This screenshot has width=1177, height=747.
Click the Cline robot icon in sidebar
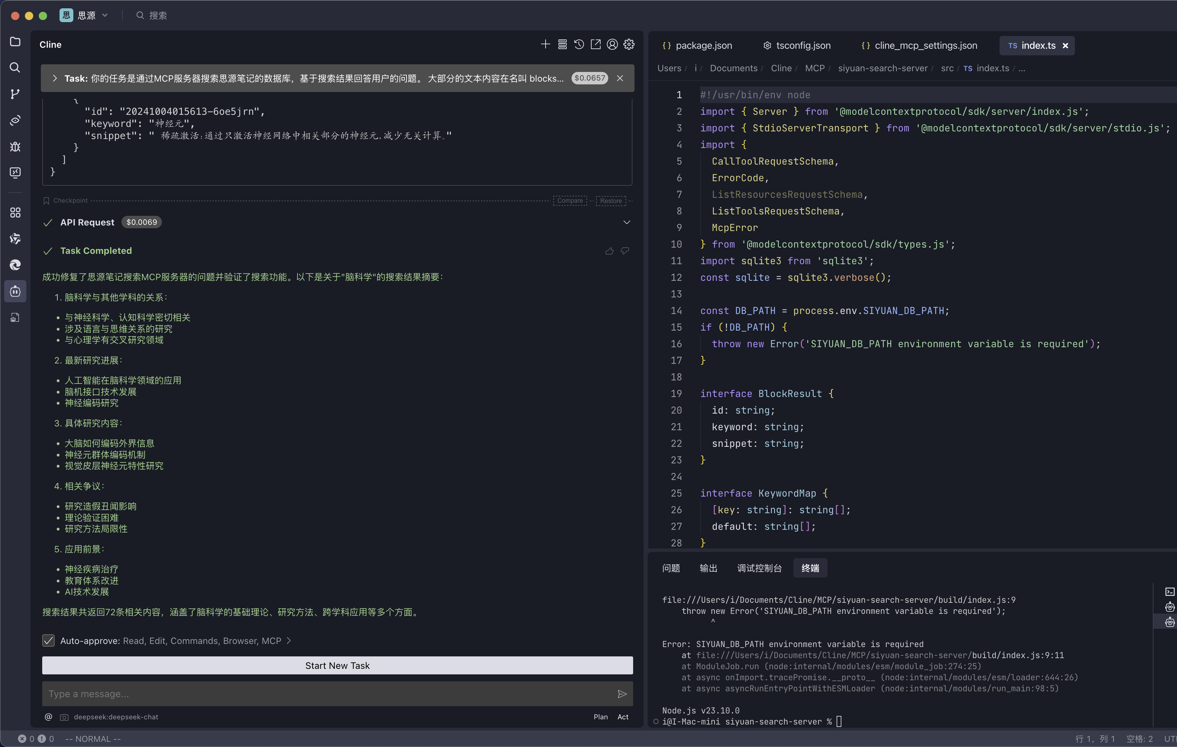pos(15,292)
